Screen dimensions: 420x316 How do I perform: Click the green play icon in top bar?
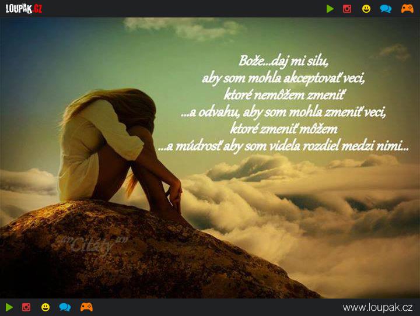point(330,9)
